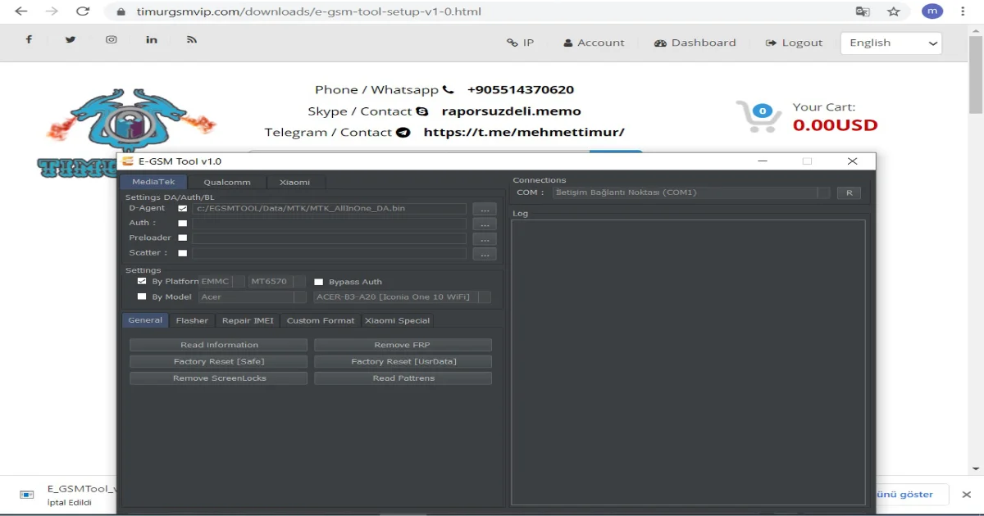The width and height of the screenshot is (984, 516).
Task: Open the RSS feed icon
Action: (x=192, y=39)
